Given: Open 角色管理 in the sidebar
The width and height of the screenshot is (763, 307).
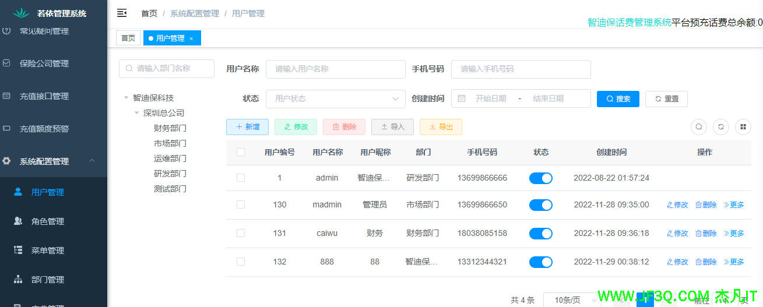Looking at the screenshot, I should tap(47, 221).
